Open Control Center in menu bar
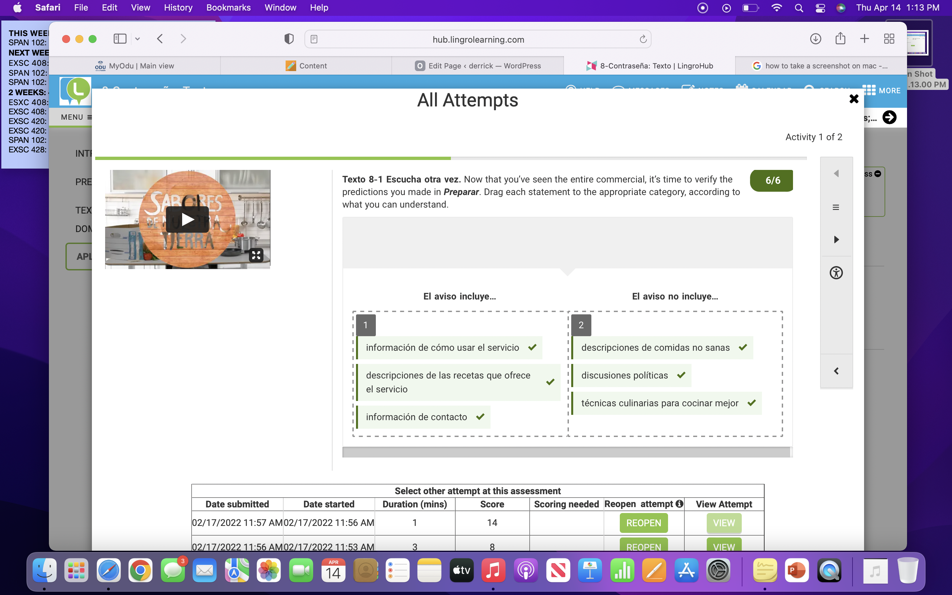952x595 pixels. tap(820, 8)
